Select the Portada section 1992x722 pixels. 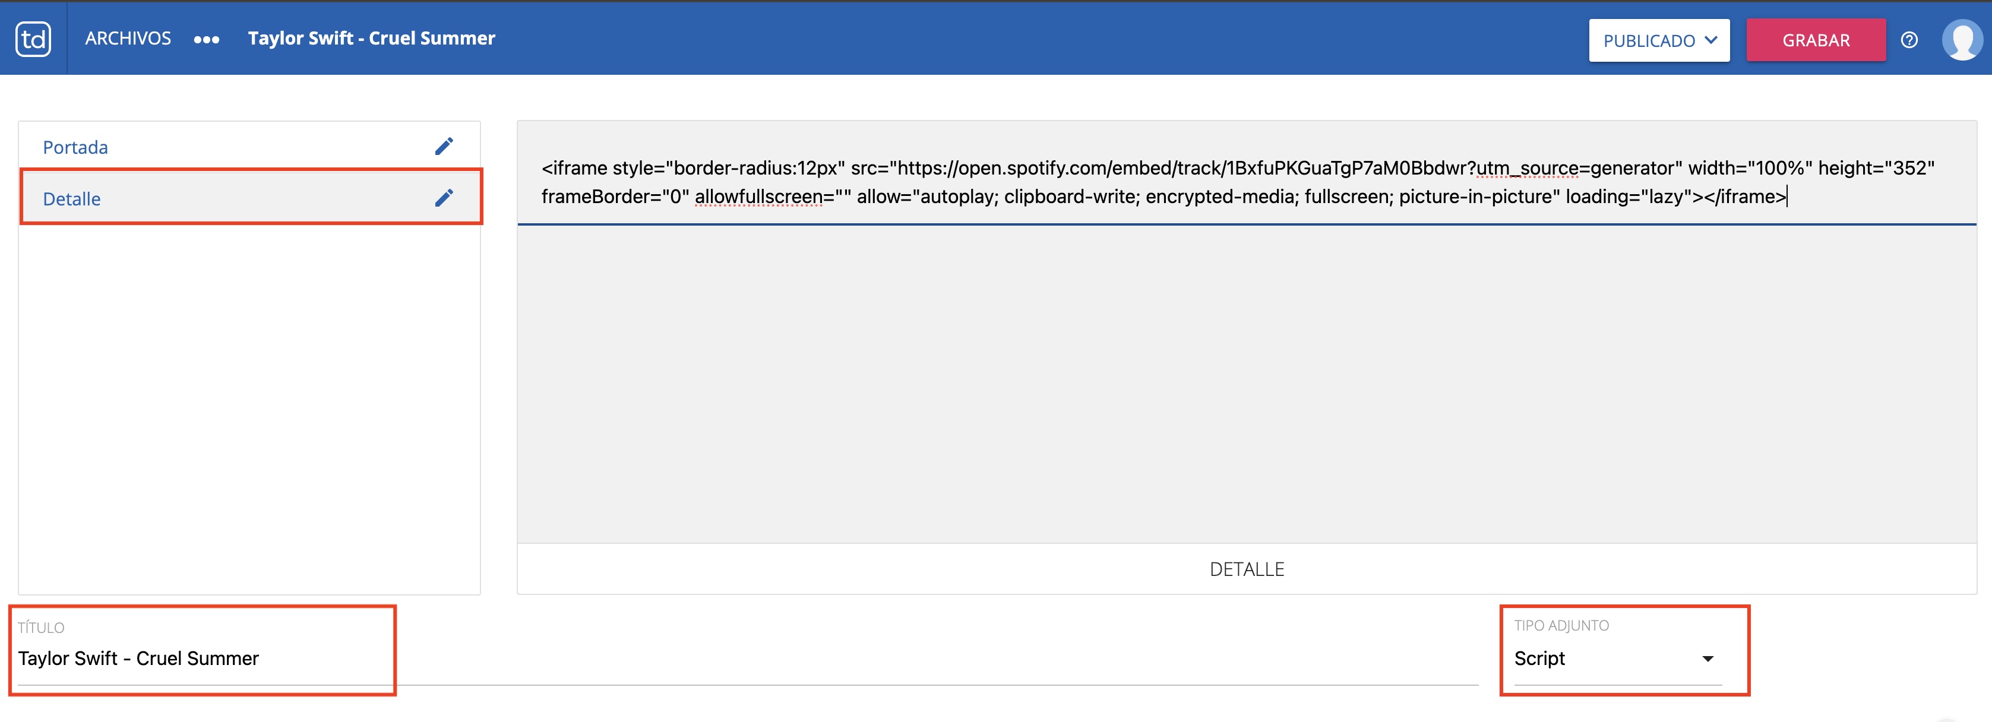click(76, 147)
